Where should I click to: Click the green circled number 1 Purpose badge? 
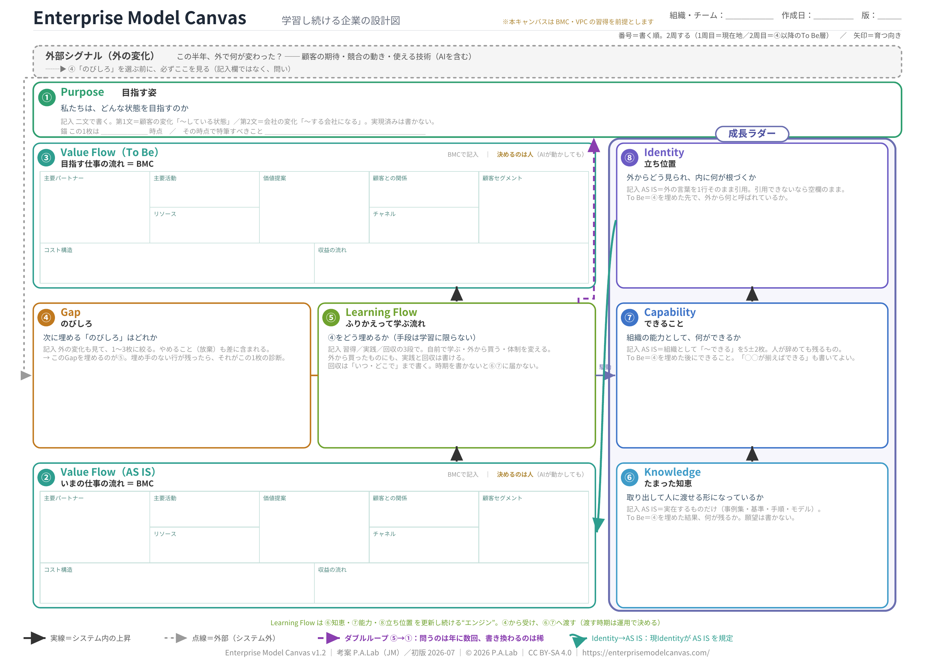point(46,98)
